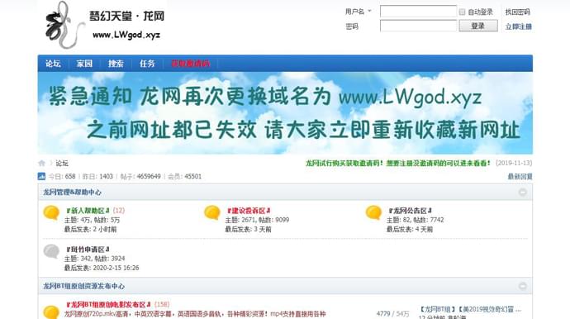Click the home icon in breadcrumb
Viewport: 570px width, 319px height.
(42, 163)
